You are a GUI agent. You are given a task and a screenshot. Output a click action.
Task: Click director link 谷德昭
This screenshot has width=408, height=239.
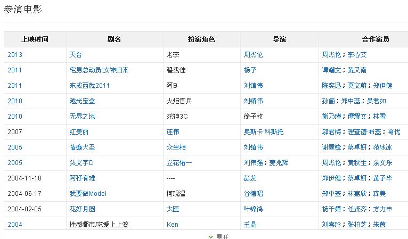[x=253, y=194]
